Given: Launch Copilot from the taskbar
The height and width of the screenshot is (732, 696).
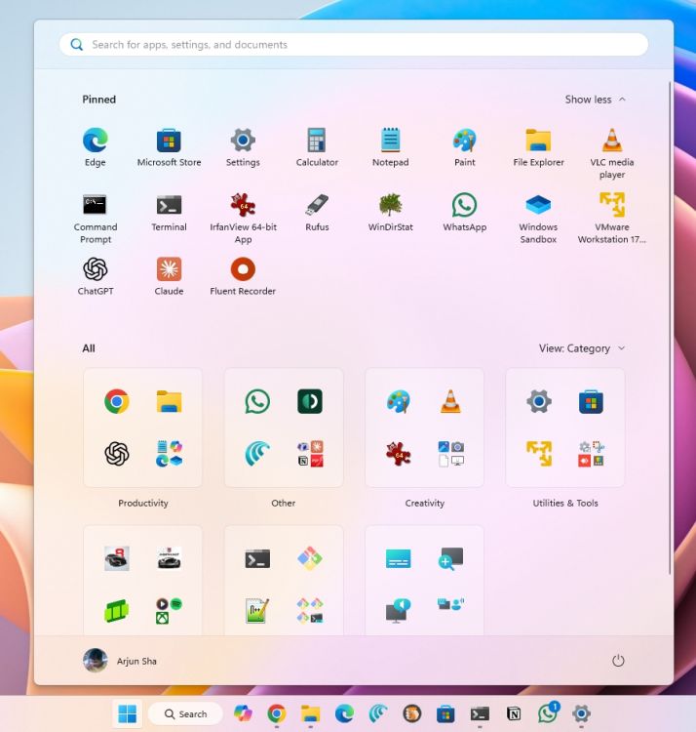Looking at the screenshot, I should pos(243,713).
